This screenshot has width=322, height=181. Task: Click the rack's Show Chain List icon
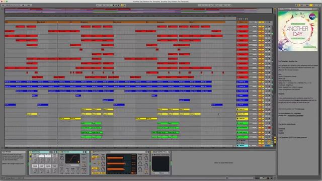point(30,156)
